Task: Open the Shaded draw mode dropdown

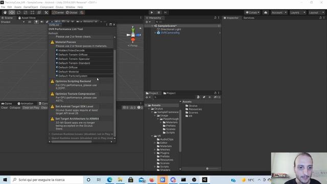Action: (12, 22)
